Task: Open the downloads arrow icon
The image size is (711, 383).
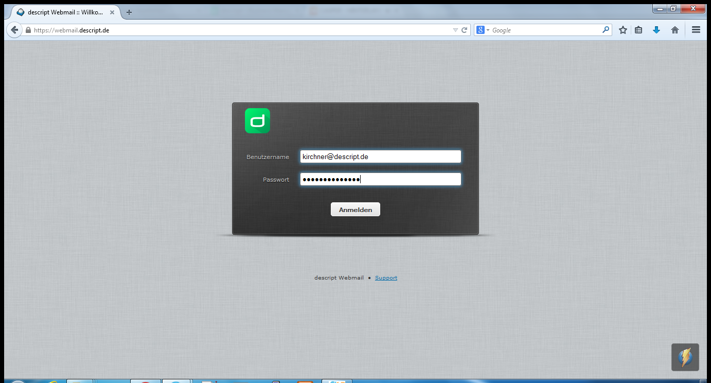Action: click(x=656, y=30)
